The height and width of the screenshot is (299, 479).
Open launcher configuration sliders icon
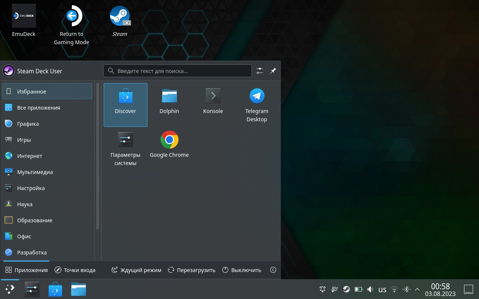(x=260, y=71)
